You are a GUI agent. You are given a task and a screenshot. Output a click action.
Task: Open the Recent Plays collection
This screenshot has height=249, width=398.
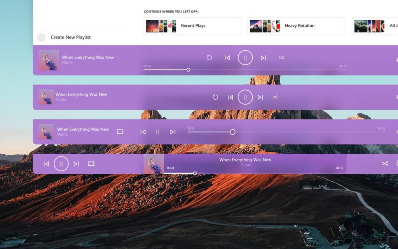192,26
